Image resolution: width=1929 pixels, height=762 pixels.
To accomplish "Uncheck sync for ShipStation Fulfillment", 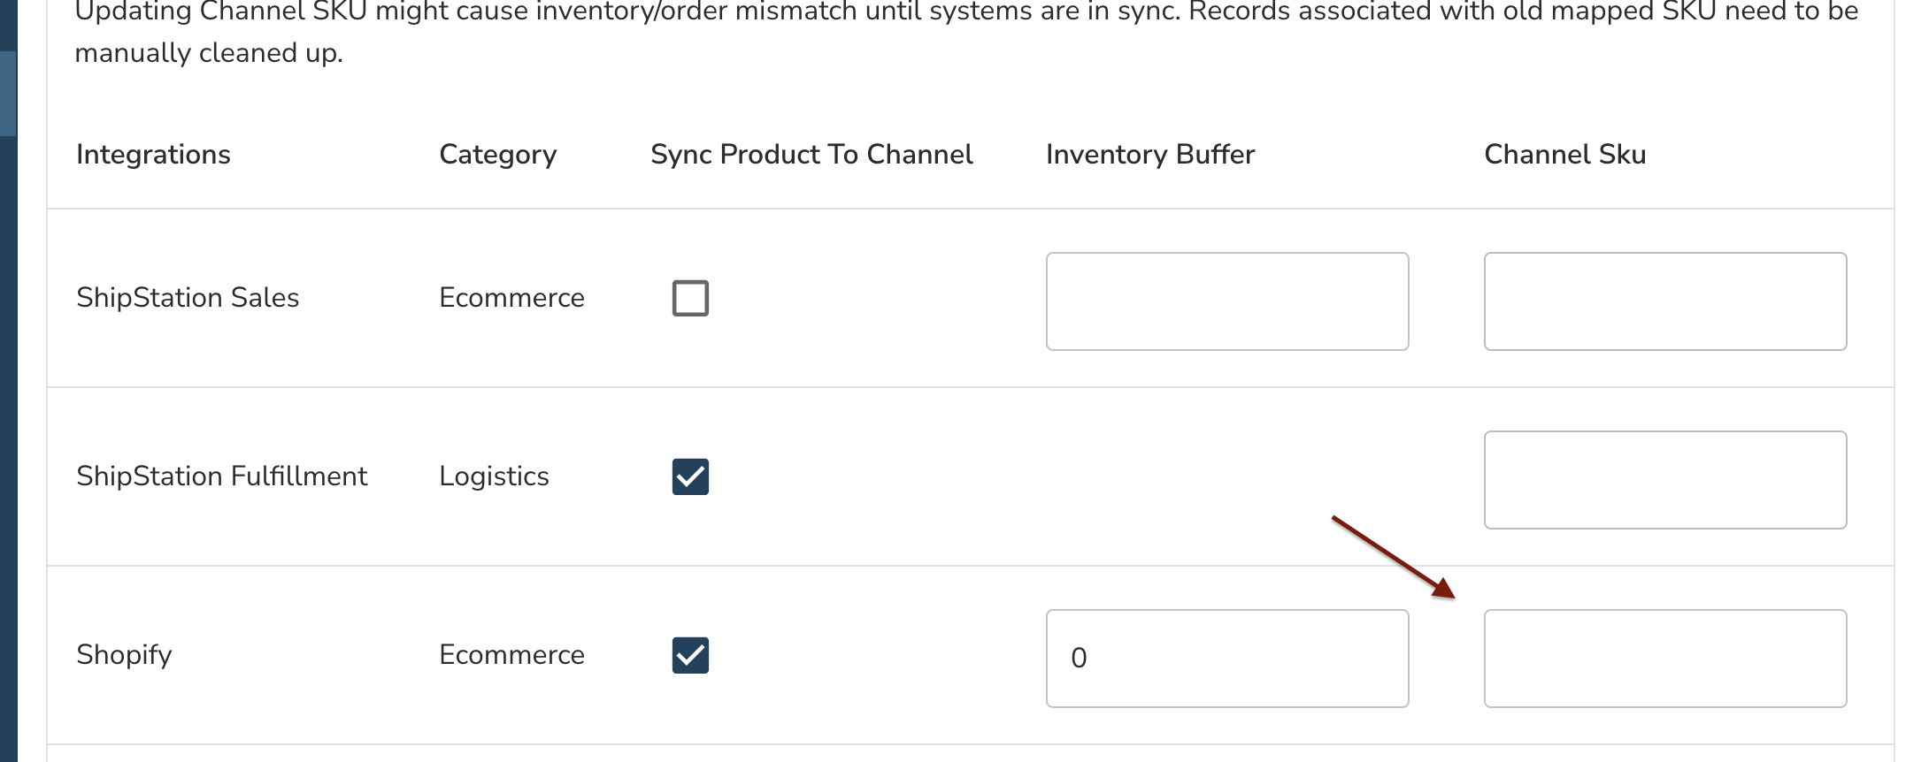I will pyautogui.click(x=690, y=476).
